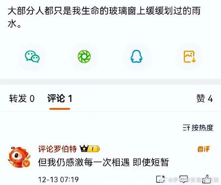Tap the forward icon below the comment
The height and width of the screenshot is (185, 221).
point(160,179)
